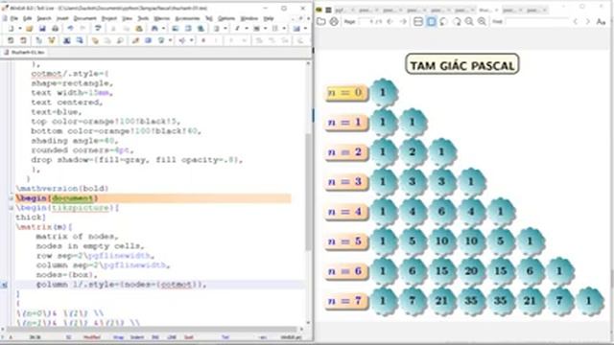The height and width of the screenshot is (345, 614).
Task: Click the Modified indicator in status bar
Action: click(92, 337)
